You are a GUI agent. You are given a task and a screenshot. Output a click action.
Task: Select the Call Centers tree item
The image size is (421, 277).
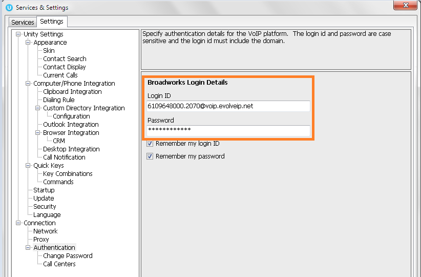(x=59, y=264)
